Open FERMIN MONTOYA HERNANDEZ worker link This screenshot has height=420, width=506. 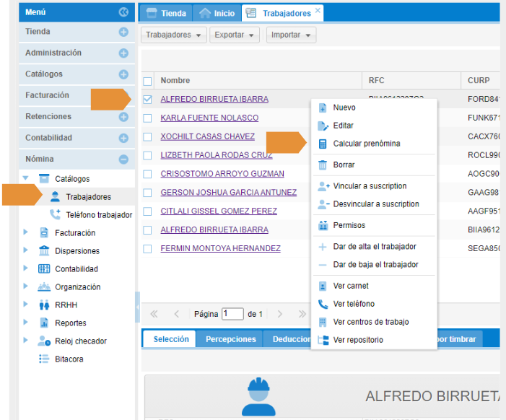click(x=220, y=248)
